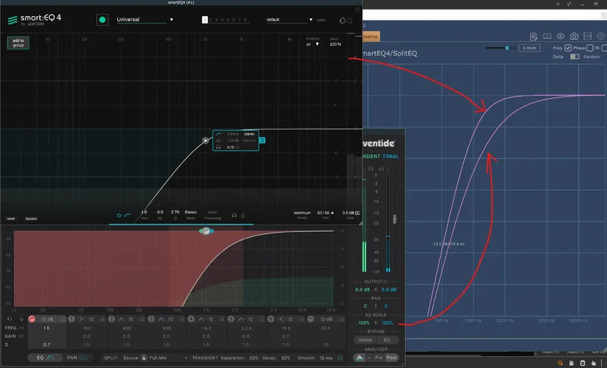Click the eye view icon in analyzer toolbar
This screenshot has height=368, width=607.
(561, 36)
